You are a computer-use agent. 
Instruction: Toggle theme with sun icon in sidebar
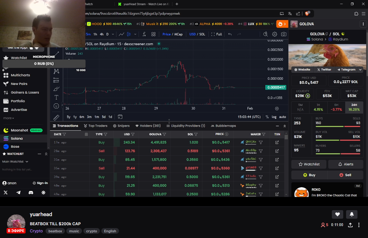pyautogui.click(x=43, y=193)
